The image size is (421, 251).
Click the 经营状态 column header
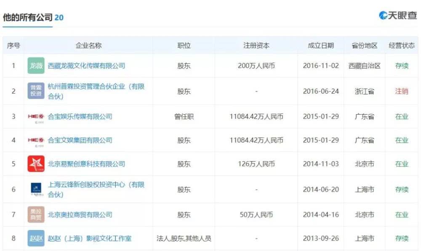click(402, 45)
